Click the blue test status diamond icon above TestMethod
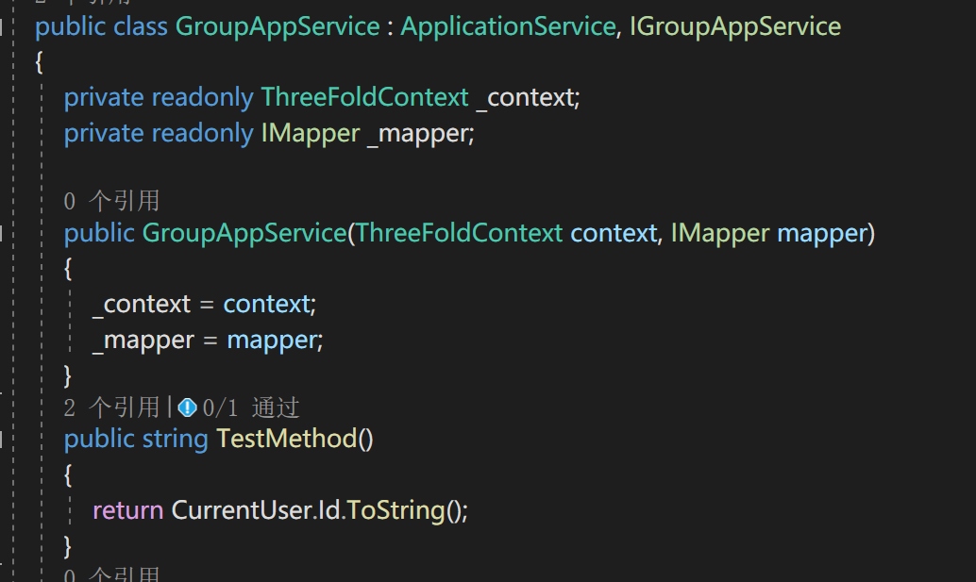 [x=185, y=407]
